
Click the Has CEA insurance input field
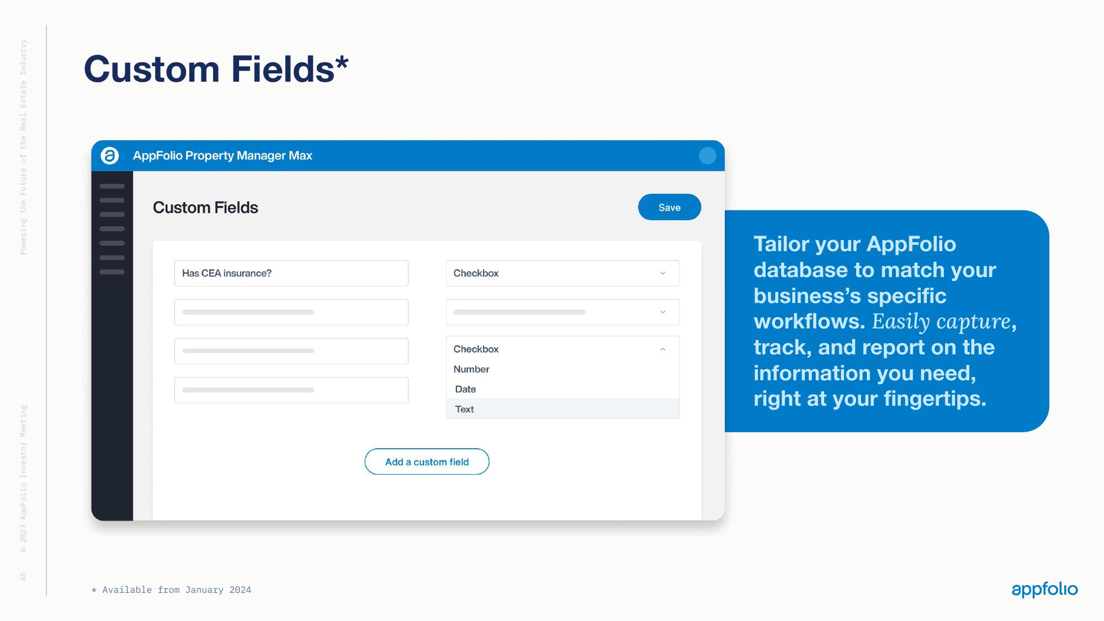point(291,273)
